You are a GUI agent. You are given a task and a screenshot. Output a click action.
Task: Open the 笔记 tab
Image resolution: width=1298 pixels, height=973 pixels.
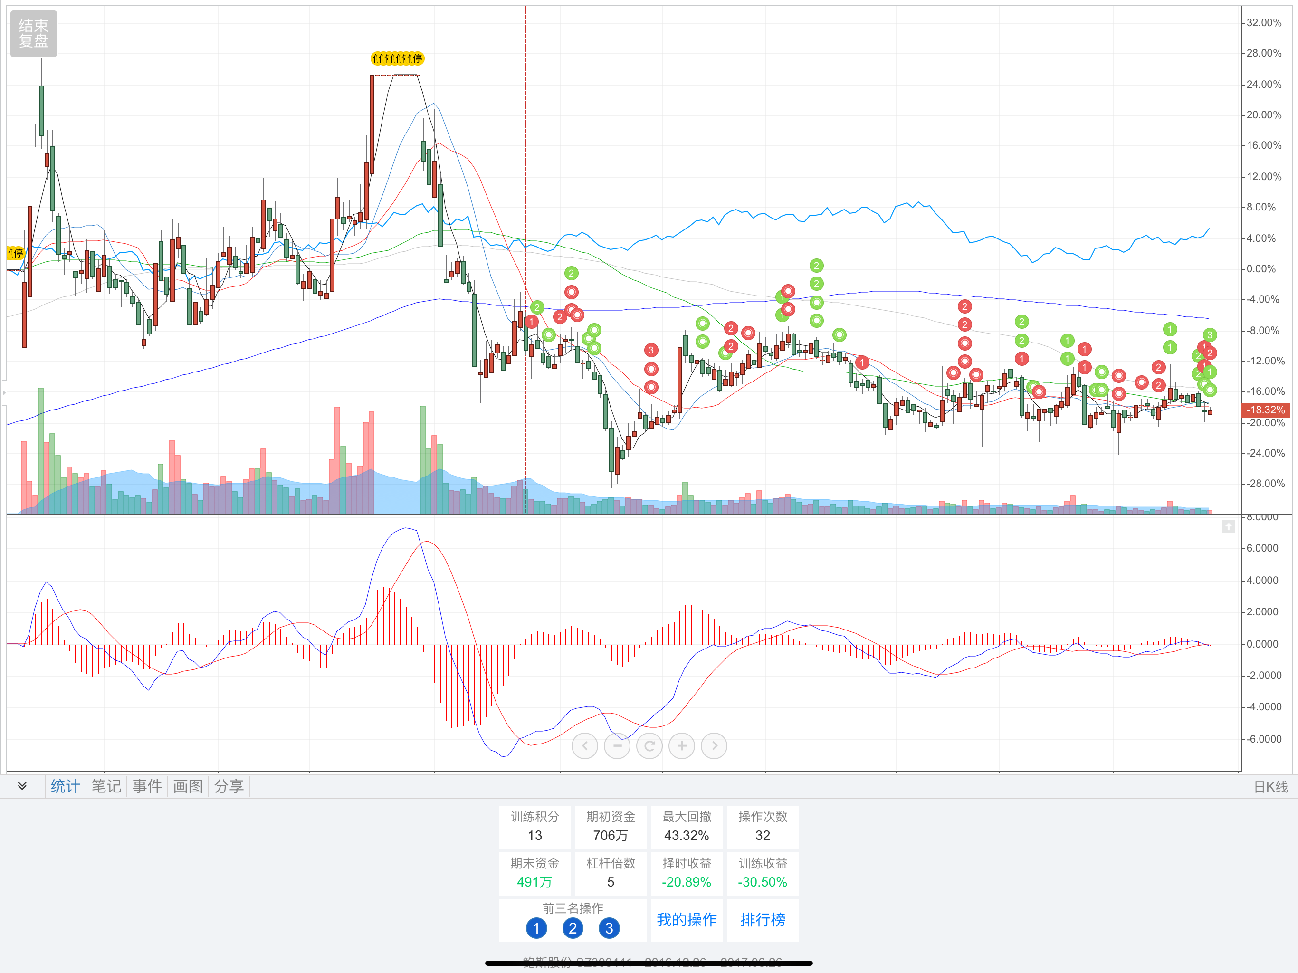106,786
